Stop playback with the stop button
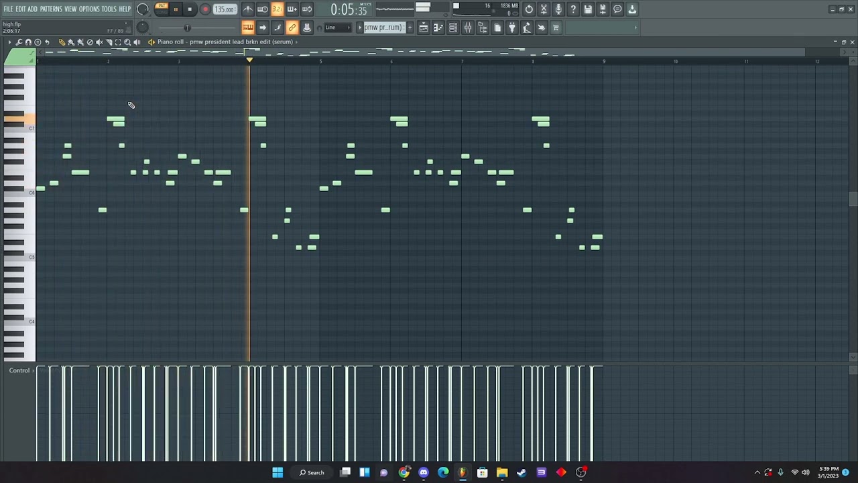The image size is (858, 483). (190, 9)
